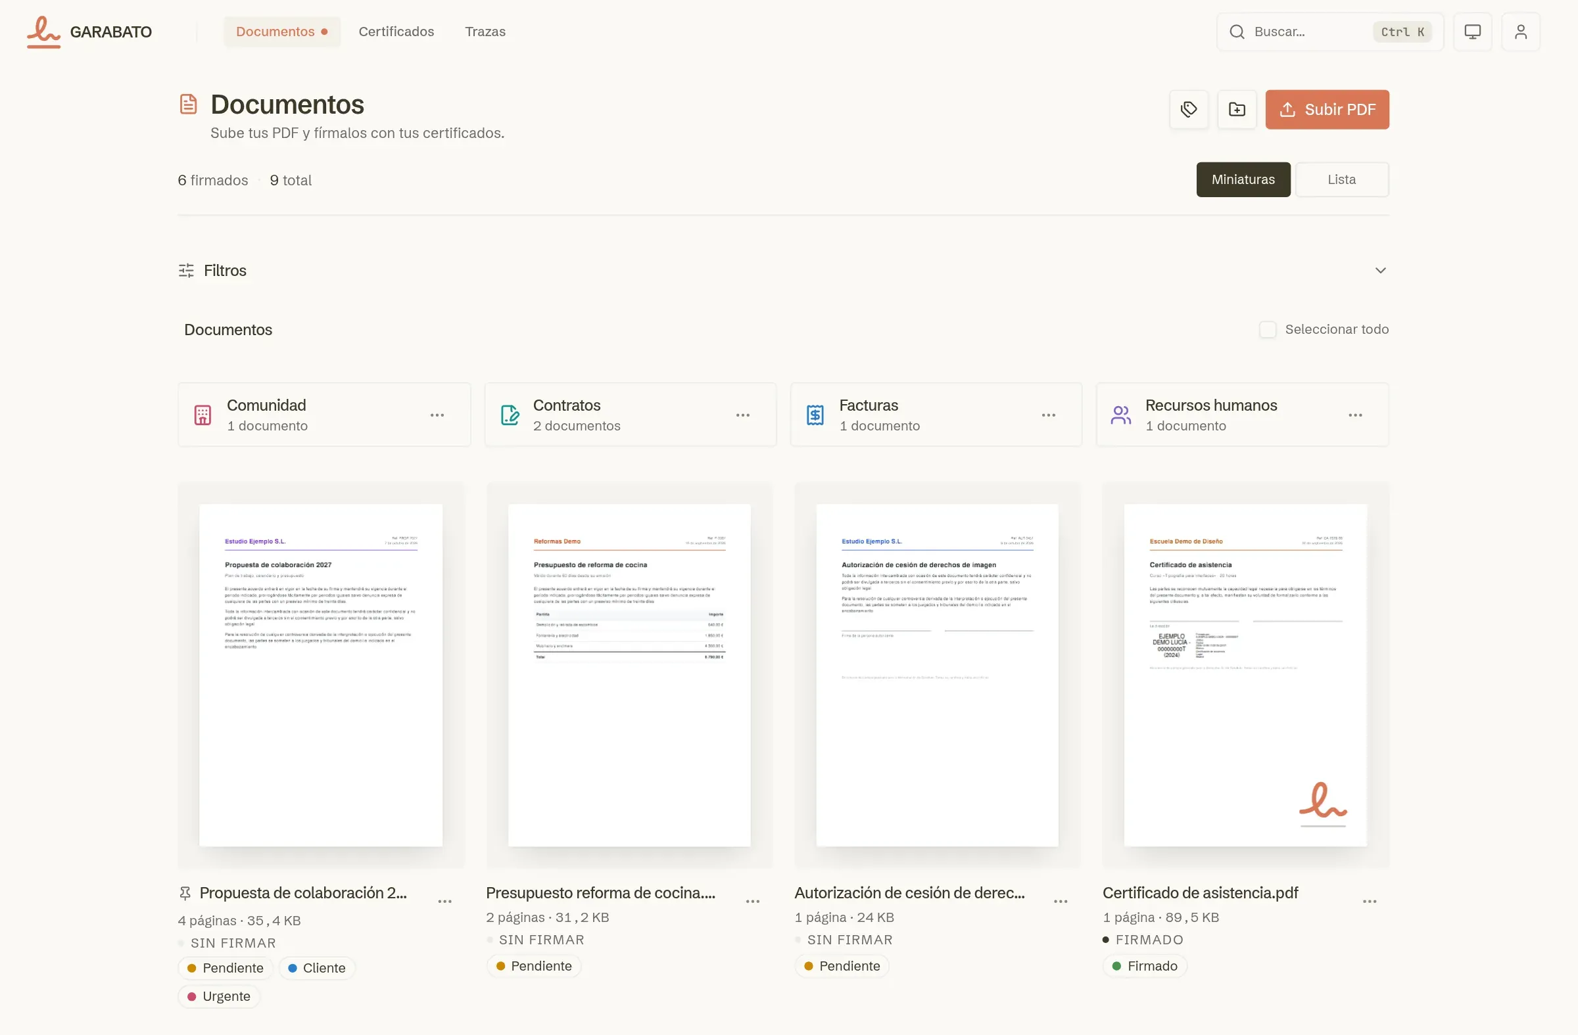Click the search magnifier icon
The image size is (1578, 1035).
[1237, 32]
